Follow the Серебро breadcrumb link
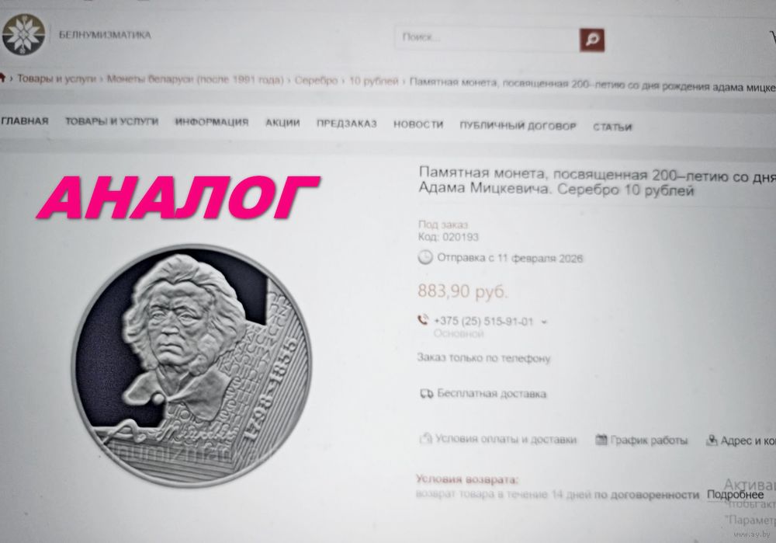 pos(316,80)
